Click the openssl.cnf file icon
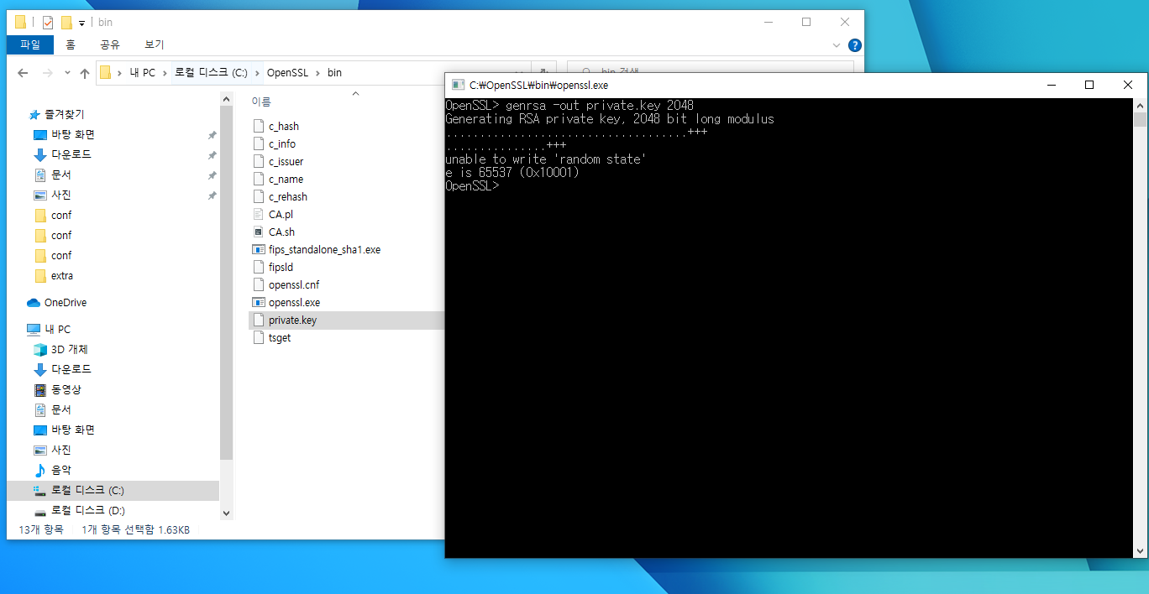The width and height of the screenshot is (1149, 594). coord(259,284)
